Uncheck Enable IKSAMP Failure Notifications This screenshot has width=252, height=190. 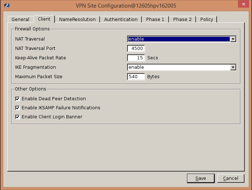pos(17,108)
